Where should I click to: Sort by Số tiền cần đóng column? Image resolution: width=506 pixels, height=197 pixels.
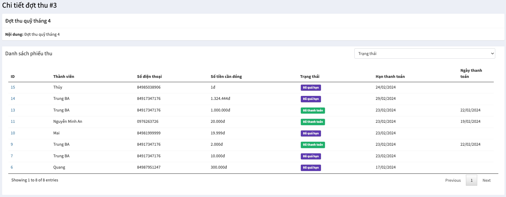pos(226,77)
